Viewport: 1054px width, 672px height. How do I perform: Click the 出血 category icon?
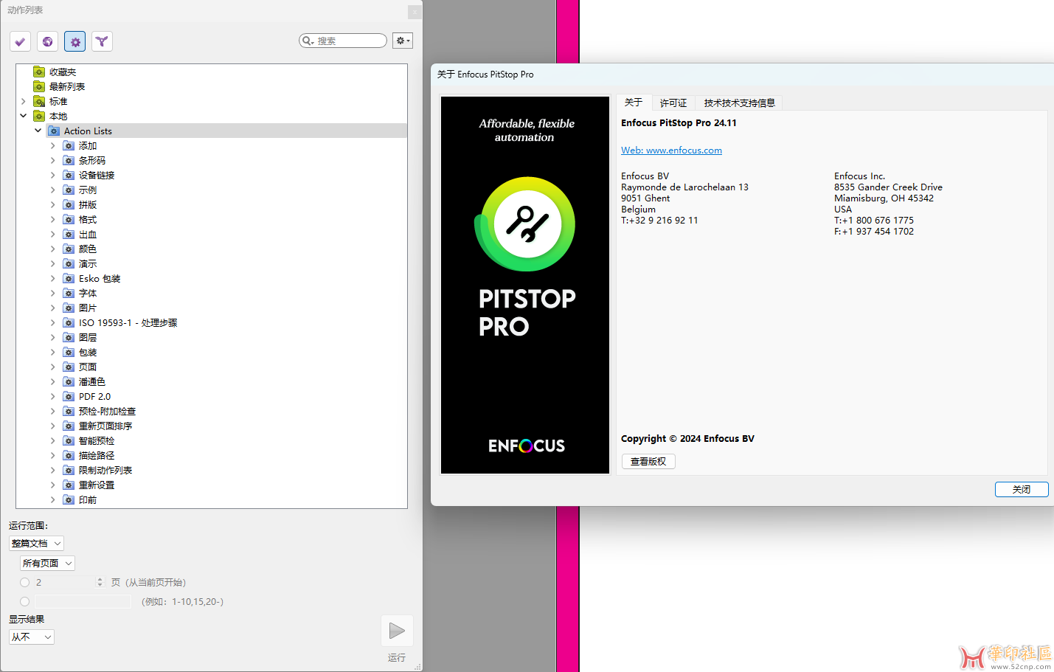tap(69, 234)
